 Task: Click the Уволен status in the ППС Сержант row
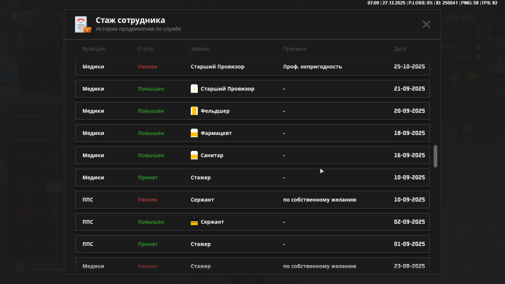pos(147,200)
